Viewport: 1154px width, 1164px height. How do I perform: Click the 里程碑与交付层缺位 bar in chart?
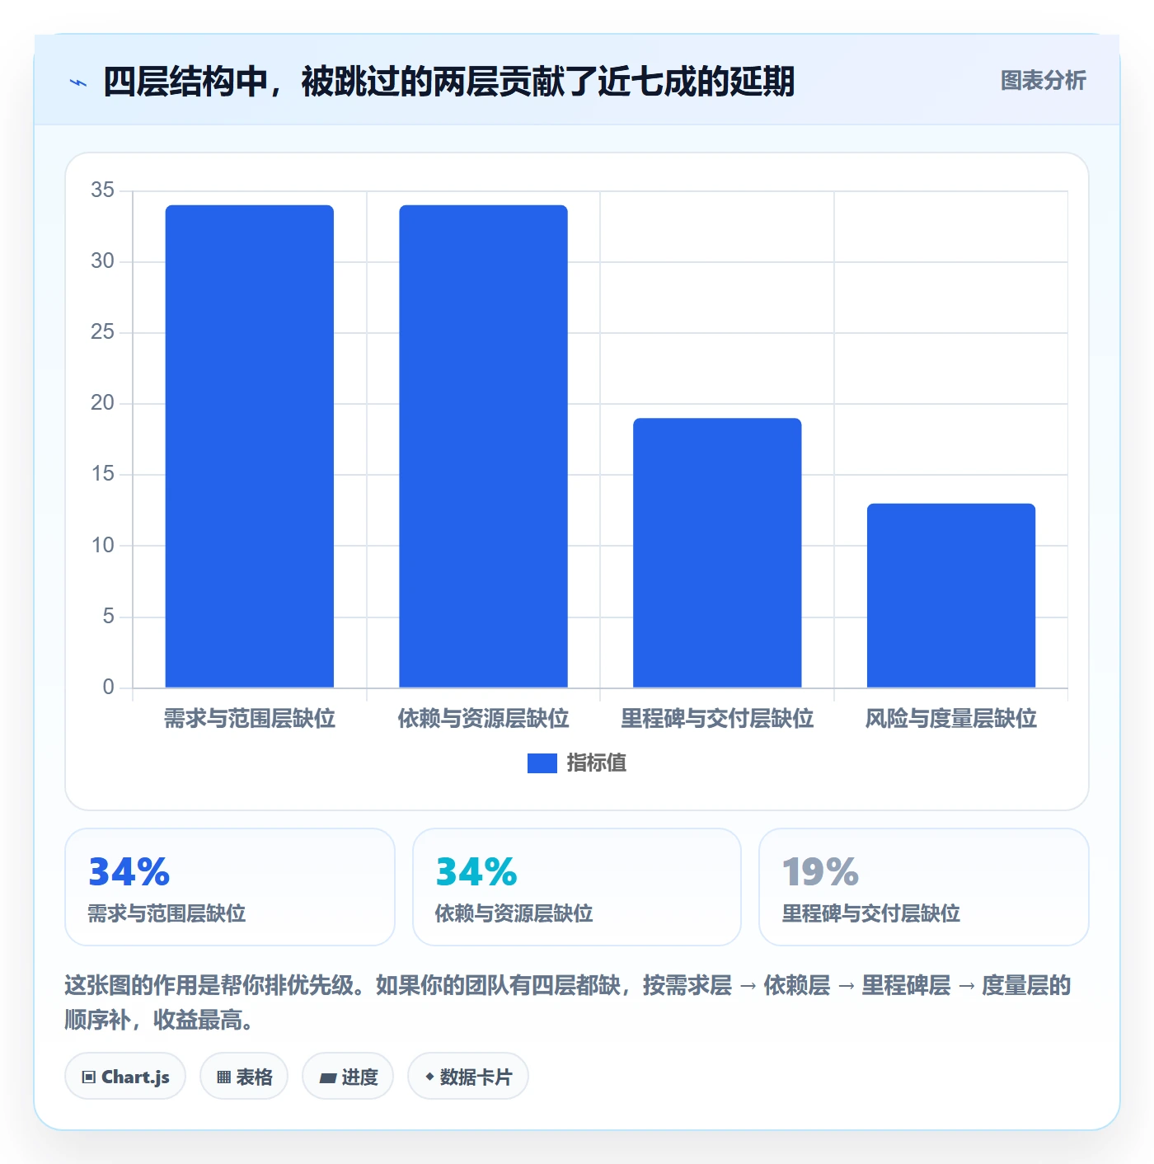click(717, 552)
